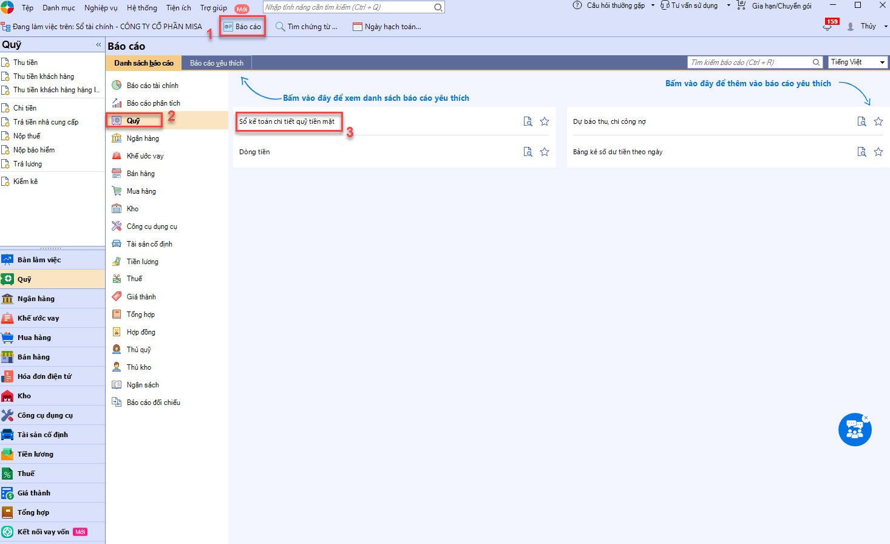Click preview icon for Dự báo thu, chi công nợ

pos(861,121)
